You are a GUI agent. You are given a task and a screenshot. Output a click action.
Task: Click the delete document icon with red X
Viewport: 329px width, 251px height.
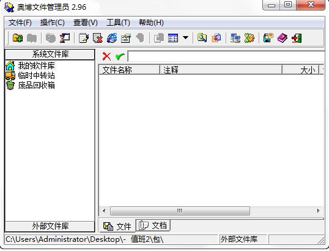pos(98,38)
